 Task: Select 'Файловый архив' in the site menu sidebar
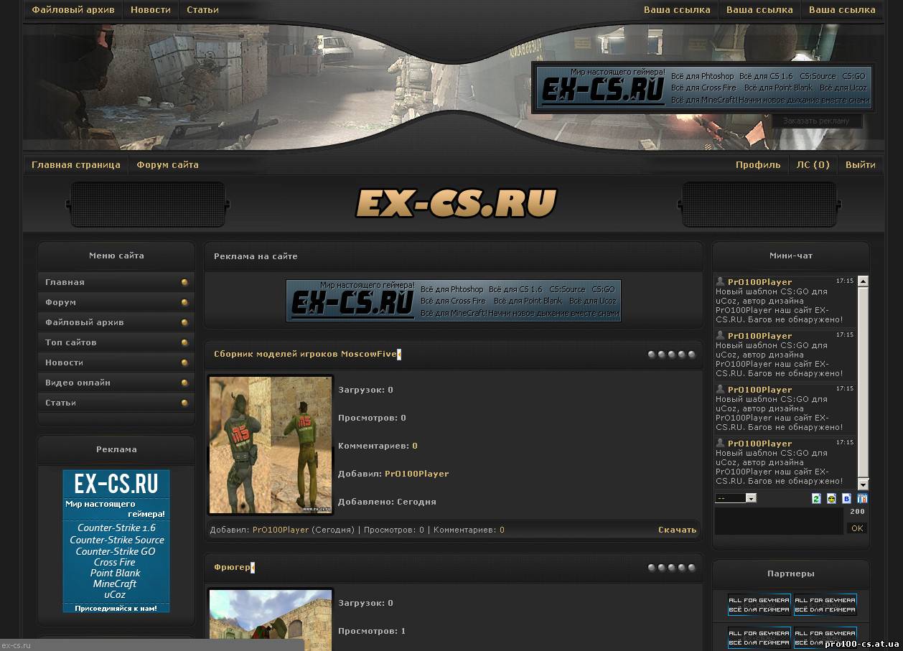116,322
